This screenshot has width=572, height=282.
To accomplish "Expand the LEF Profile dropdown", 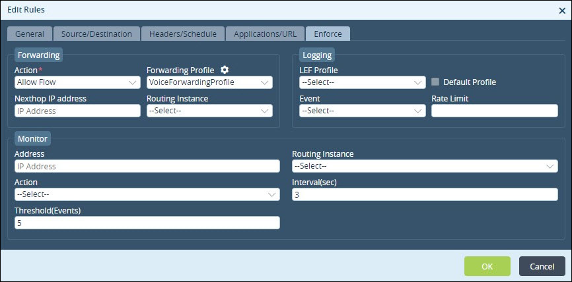I will point(362,82).
